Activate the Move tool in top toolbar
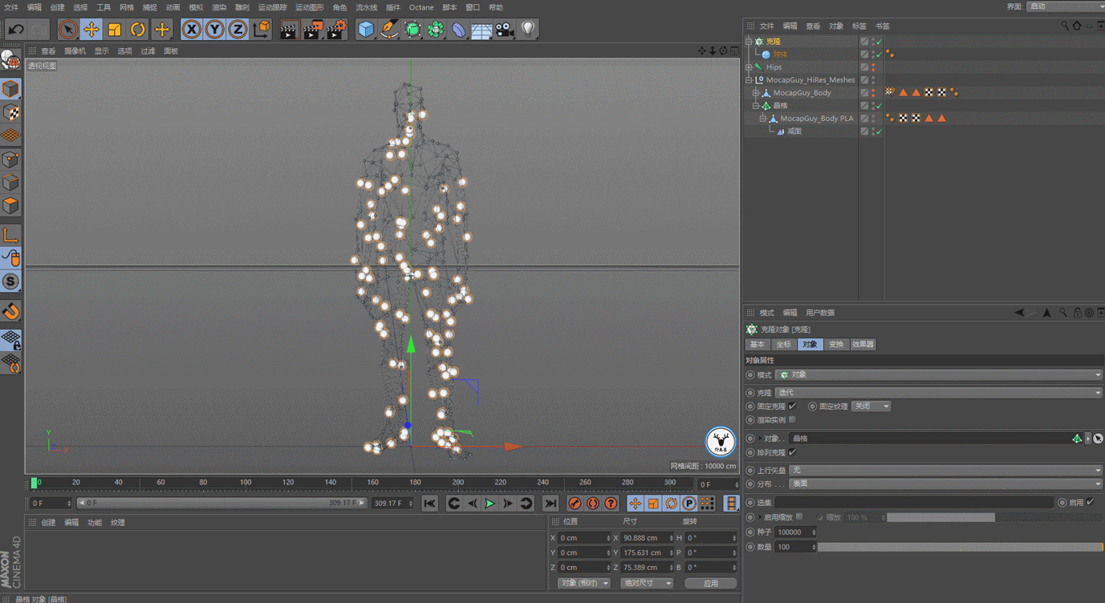This screenshot has width=1105, height=603. [91, 30]
